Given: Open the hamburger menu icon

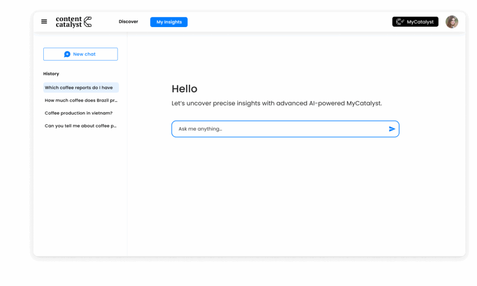Looking at the screenshot, I should [44, 21].
